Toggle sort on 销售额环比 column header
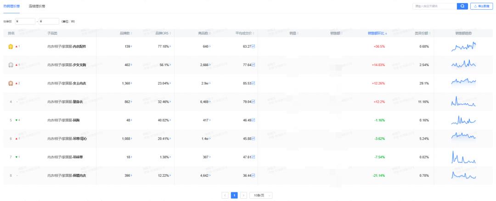The height and width of the screenshot is (201, 496). coord(377,33)
